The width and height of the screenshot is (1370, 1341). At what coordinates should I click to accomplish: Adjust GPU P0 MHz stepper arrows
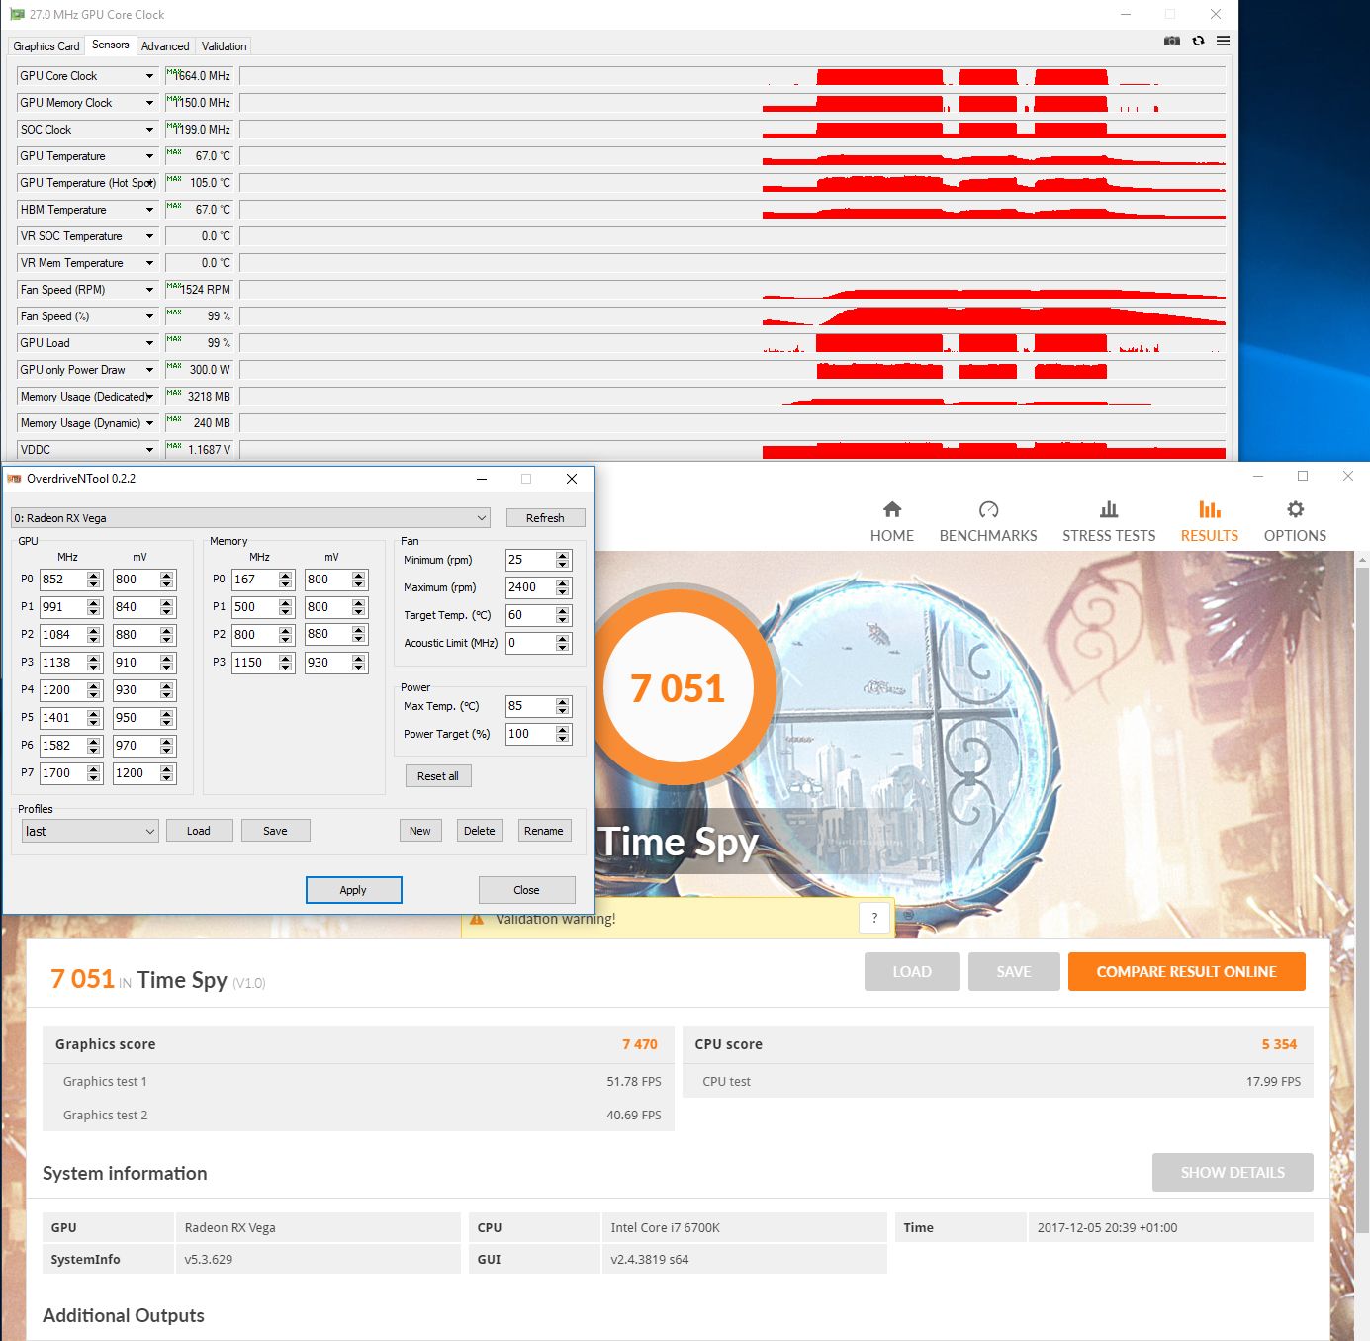(94, 580)
